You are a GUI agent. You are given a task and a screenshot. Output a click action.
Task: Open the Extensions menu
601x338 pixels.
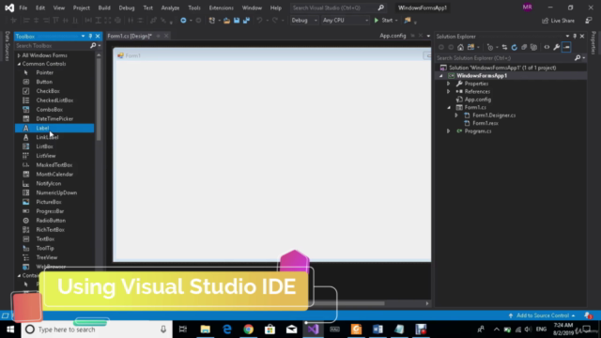coord(222,8)
